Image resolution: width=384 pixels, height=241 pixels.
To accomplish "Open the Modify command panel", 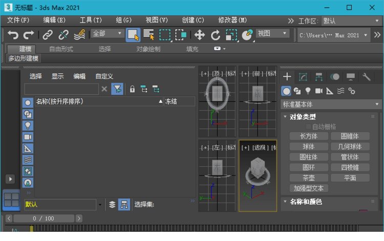I will pyautogui.click(x=303, y=77).
